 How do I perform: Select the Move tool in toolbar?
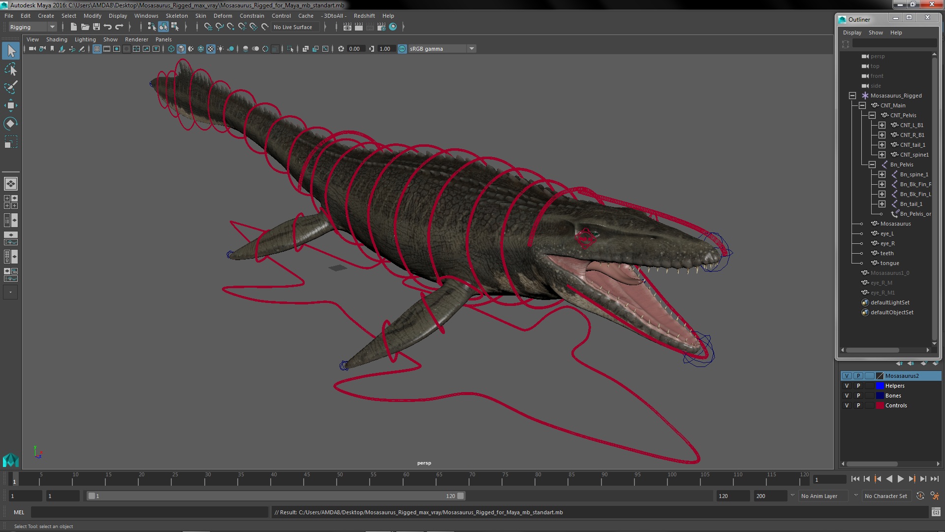click(x=10, y=105)
